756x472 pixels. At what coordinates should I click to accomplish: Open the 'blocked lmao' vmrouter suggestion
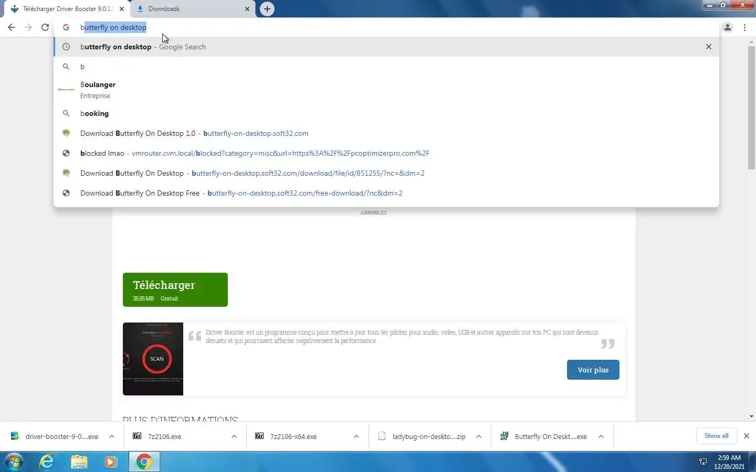click(386, 153)
